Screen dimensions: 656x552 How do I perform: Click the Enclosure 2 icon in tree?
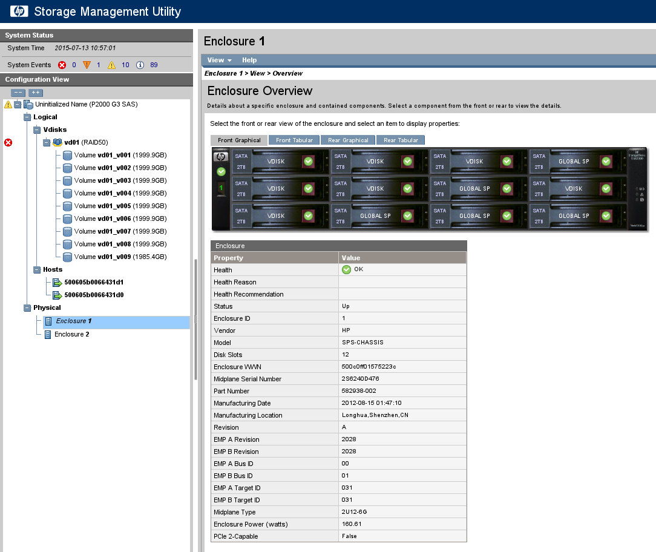coord(48,334)
